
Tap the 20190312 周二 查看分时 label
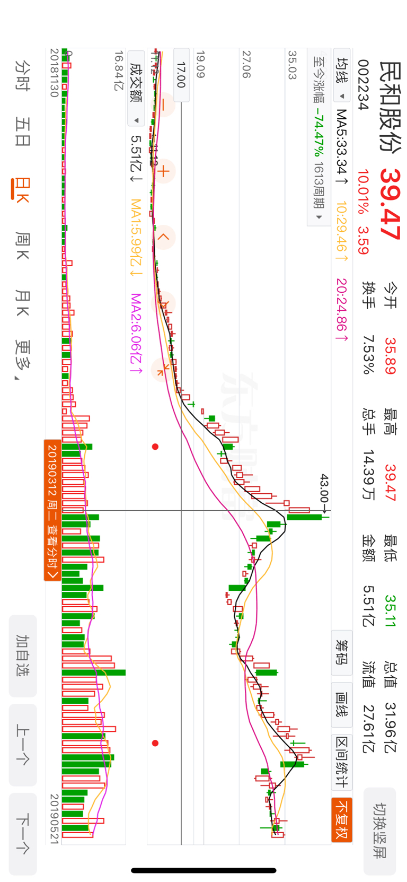pos(52,510)
